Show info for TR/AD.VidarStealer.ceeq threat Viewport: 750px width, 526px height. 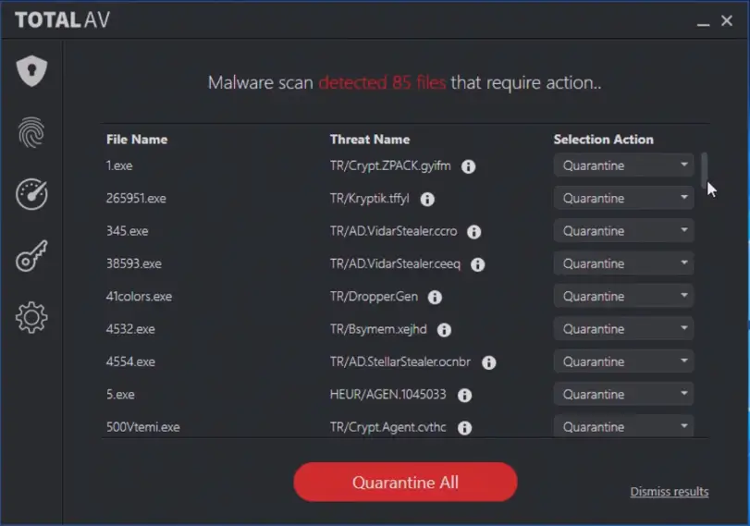(478, 264)
